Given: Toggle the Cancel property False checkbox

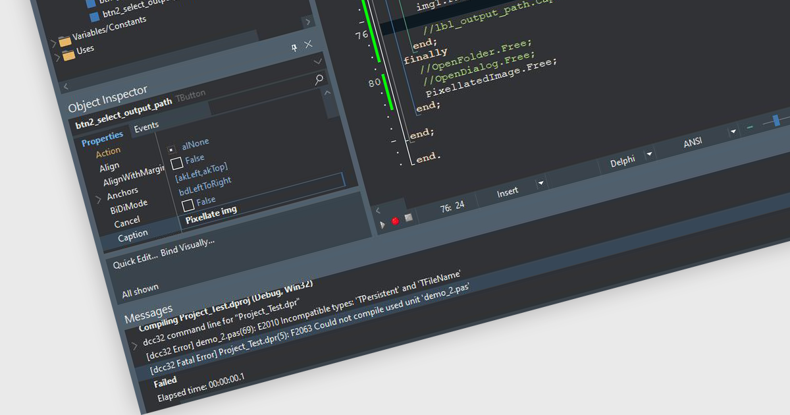Looking at the screenshot, I should (188, 205).
